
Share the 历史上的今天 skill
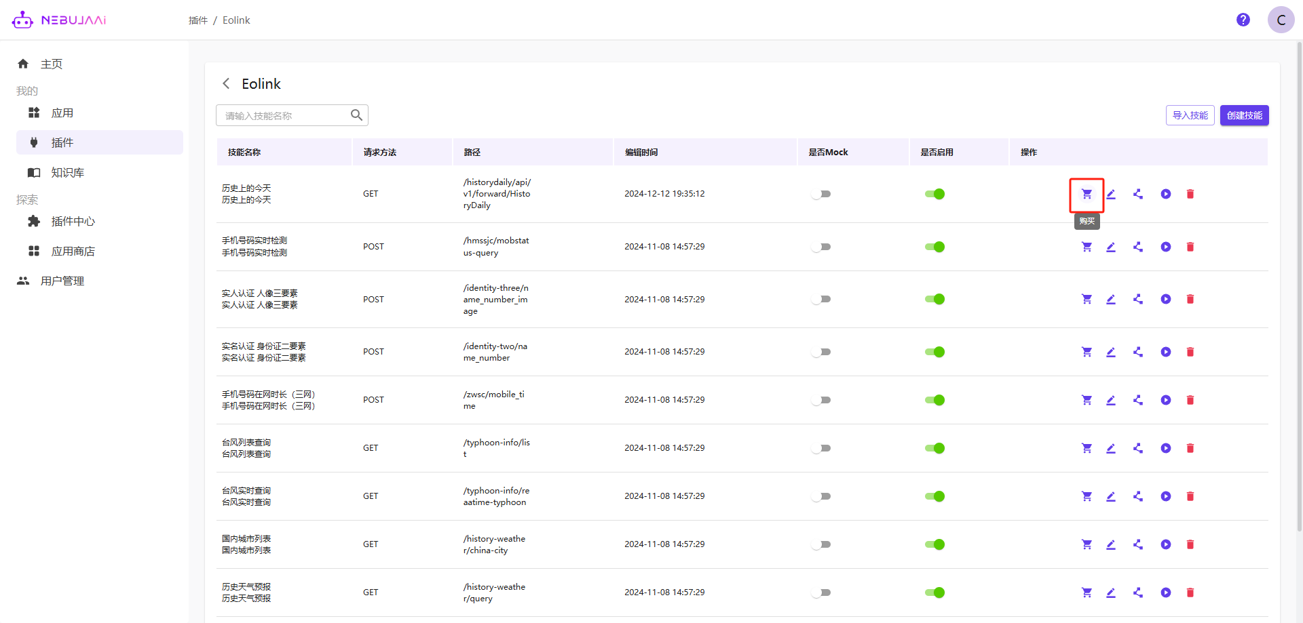tap(1138, 194)
